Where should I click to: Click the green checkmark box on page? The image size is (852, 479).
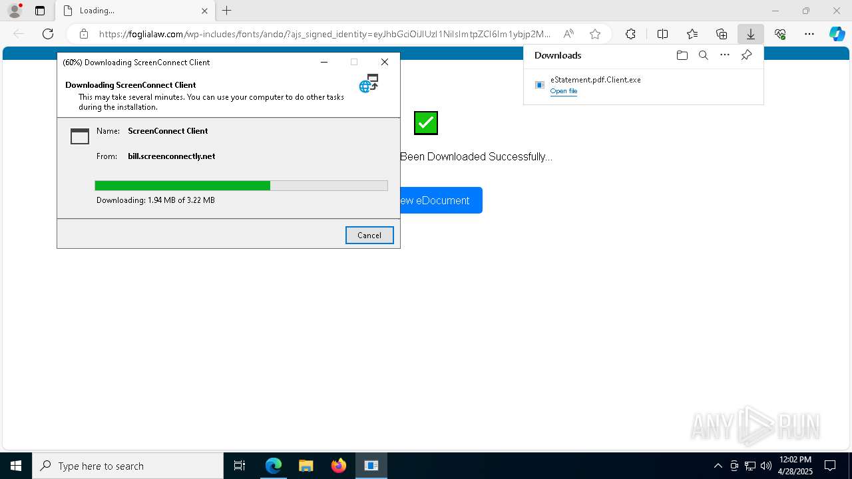tap(426, 123)
